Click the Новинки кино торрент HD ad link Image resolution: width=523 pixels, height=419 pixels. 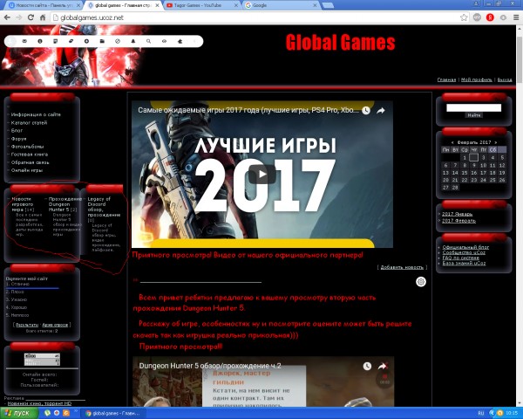pyautogui.click(x=39, y=403)
